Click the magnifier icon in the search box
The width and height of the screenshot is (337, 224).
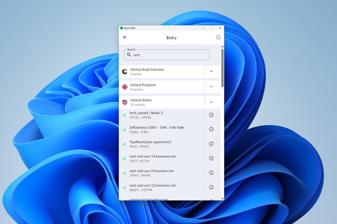[x=129, y=55]
